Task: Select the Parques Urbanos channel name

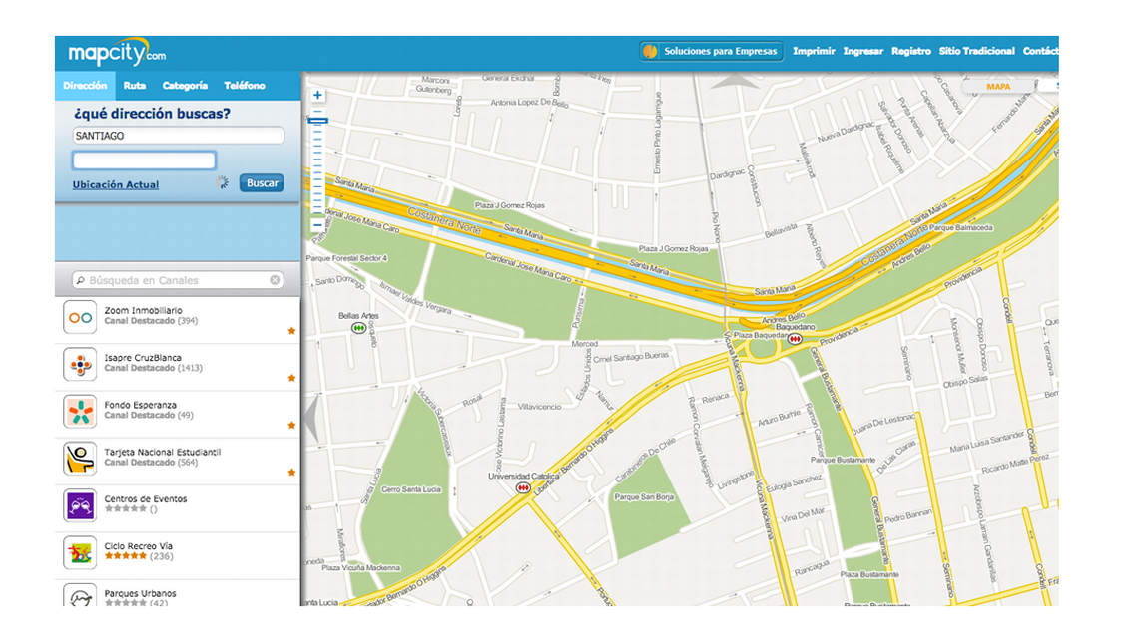Action: 140,593
